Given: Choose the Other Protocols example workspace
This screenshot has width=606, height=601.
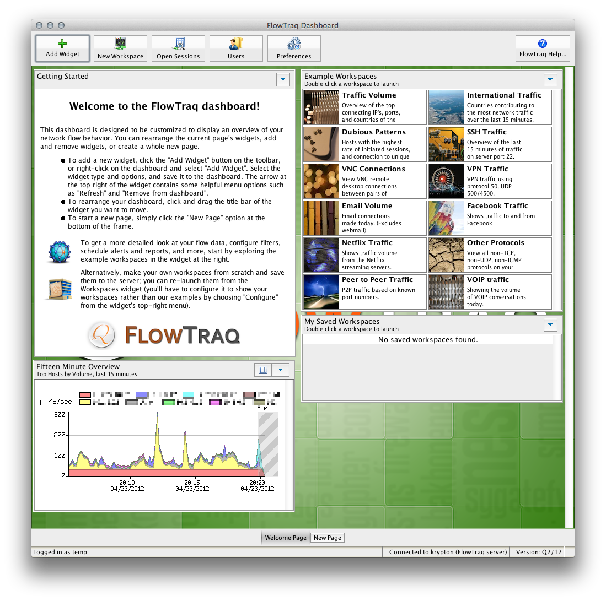Looking at the screenshot, I should (x=490, y=255).
